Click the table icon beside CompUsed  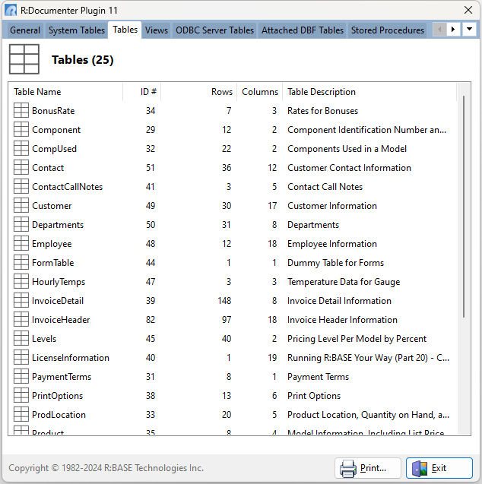(21, 148)
